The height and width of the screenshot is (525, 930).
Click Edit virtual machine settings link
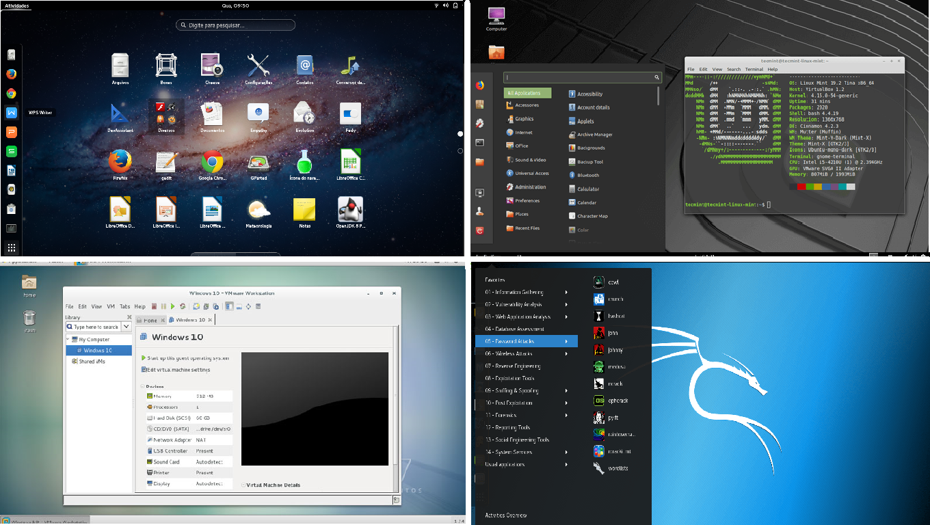[176, 370]
